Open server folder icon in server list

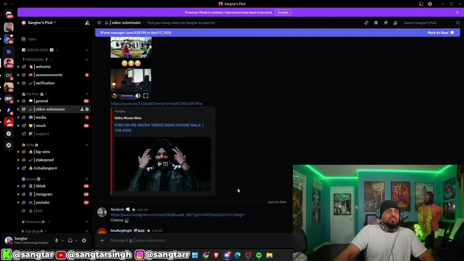pyautogui.click(x=9, y=51)
